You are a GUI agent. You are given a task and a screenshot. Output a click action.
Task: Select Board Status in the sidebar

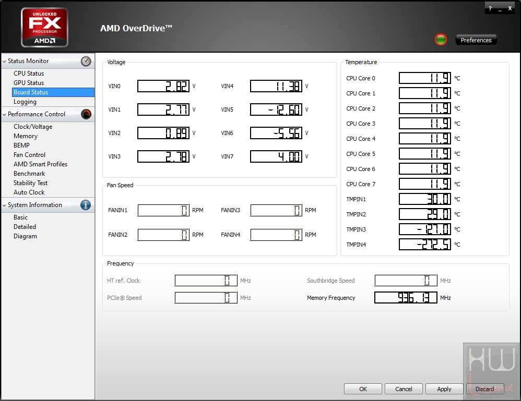(x=53, y=92)
